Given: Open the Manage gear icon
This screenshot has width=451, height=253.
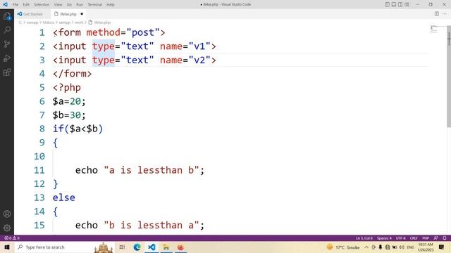Looking at the screenshot, I should point(7,228).
